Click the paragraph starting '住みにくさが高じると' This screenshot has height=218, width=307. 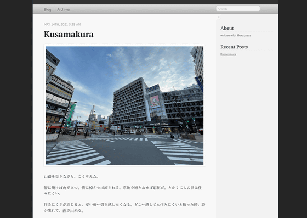pyautogui.click(x=124, y=208)
